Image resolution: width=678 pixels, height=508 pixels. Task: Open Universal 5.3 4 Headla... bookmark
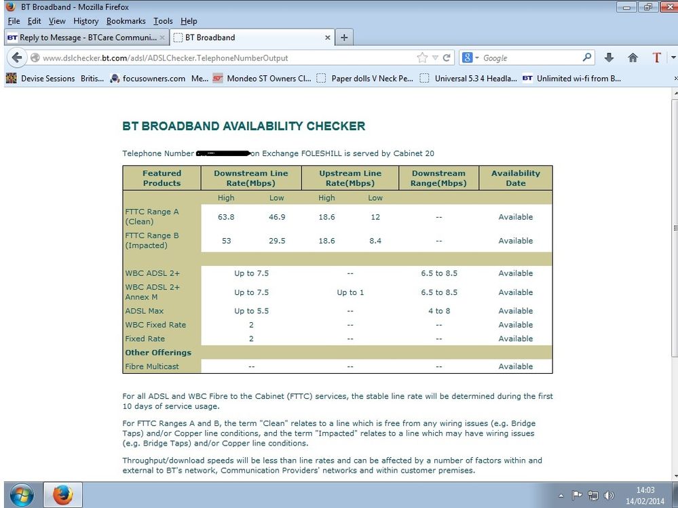(468, 78)
